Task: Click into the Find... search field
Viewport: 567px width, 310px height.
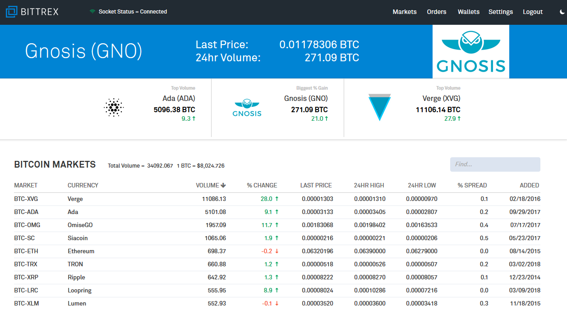Action: point(495,164)
